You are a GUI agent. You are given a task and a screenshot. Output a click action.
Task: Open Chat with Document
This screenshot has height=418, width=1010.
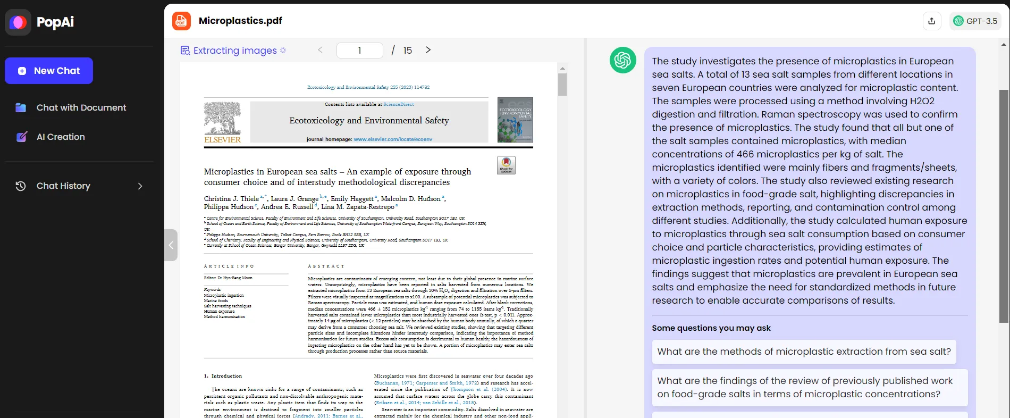click(x=81, y=107)
